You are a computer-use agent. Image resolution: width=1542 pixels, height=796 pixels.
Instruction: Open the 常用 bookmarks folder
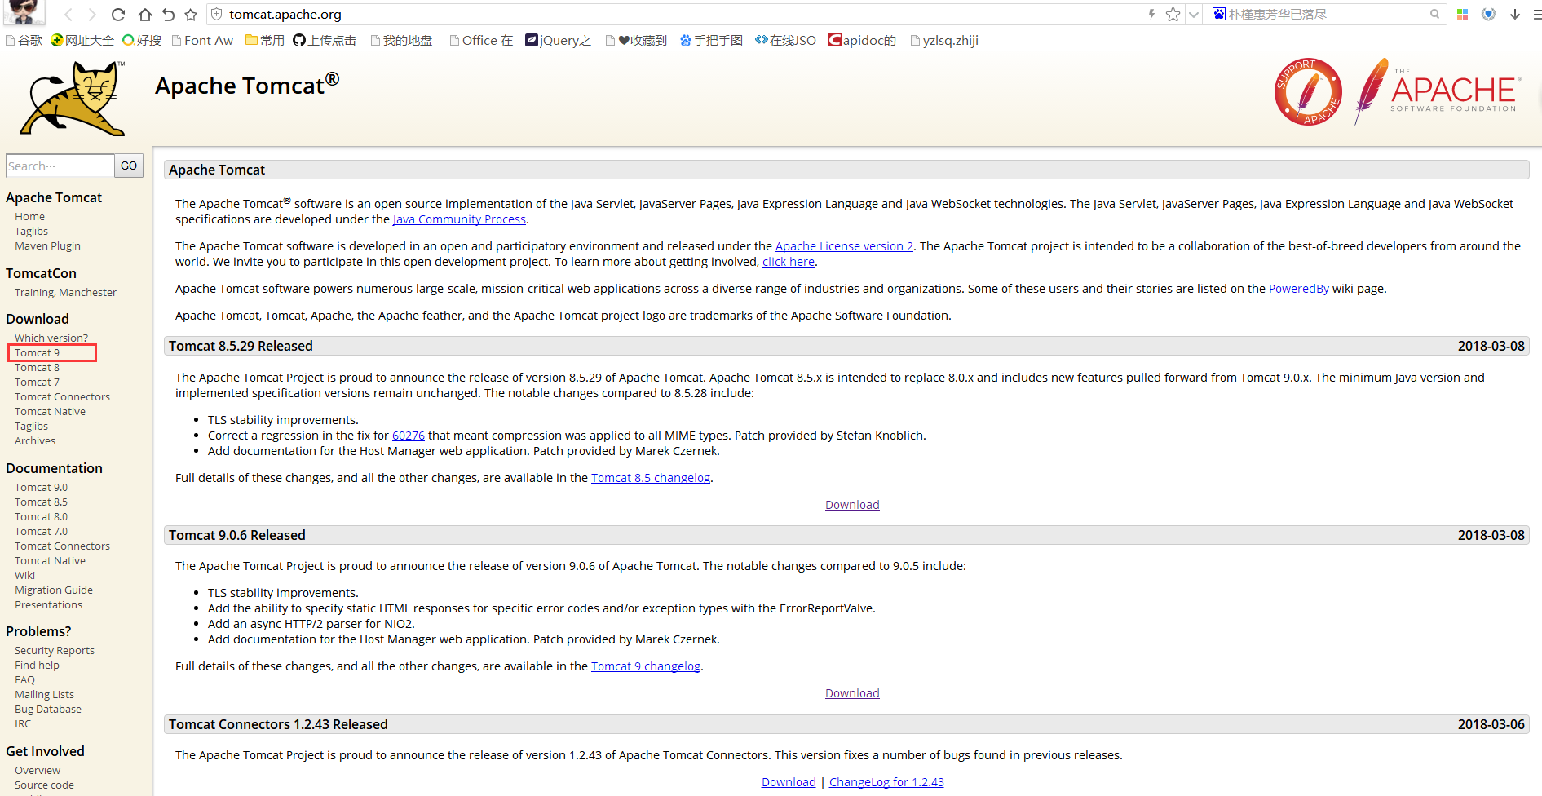[x=264, y=40]
